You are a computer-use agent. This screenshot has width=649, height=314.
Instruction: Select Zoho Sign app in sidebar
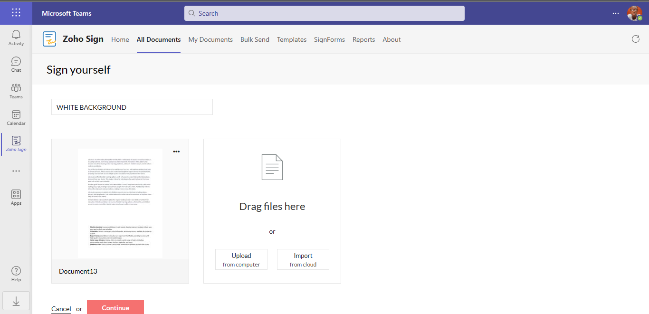pyautogui.click(x=16, y=144)
